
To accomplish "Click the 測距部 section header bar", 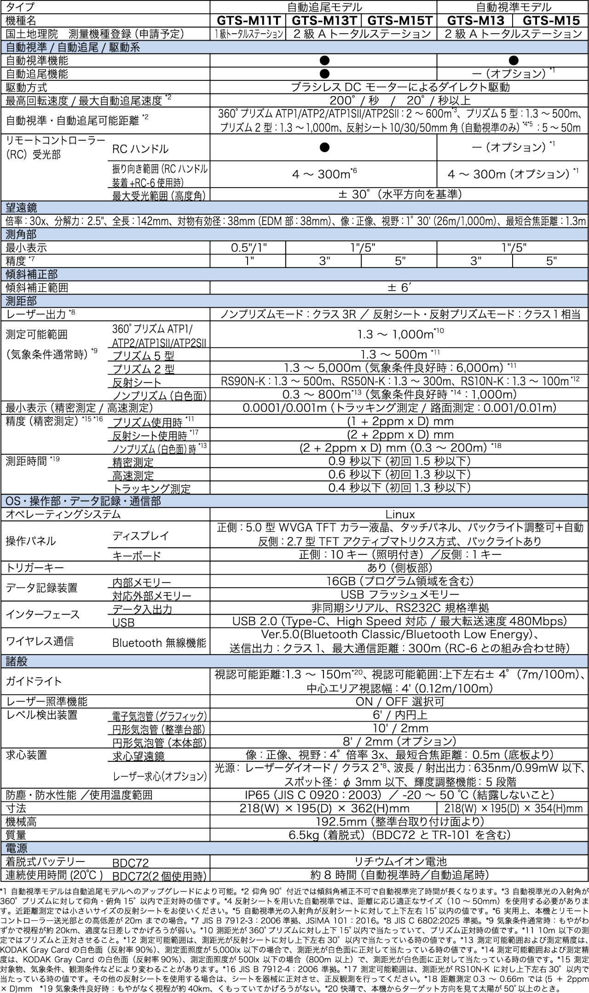I will (294, 301).
